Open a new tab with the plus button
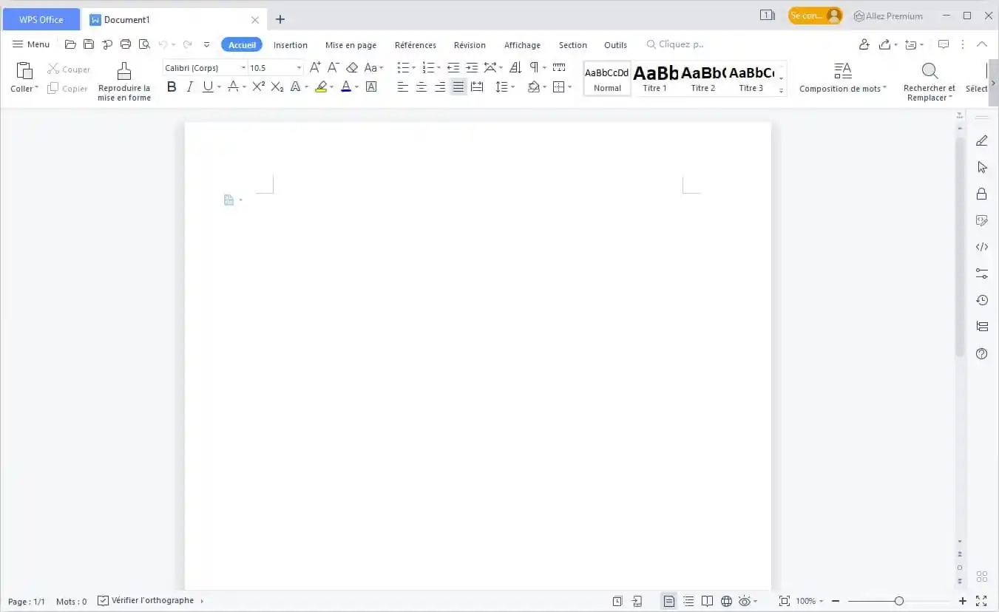Image resolution: width=999 pixels, height=612 pixels. click(280, 19)
